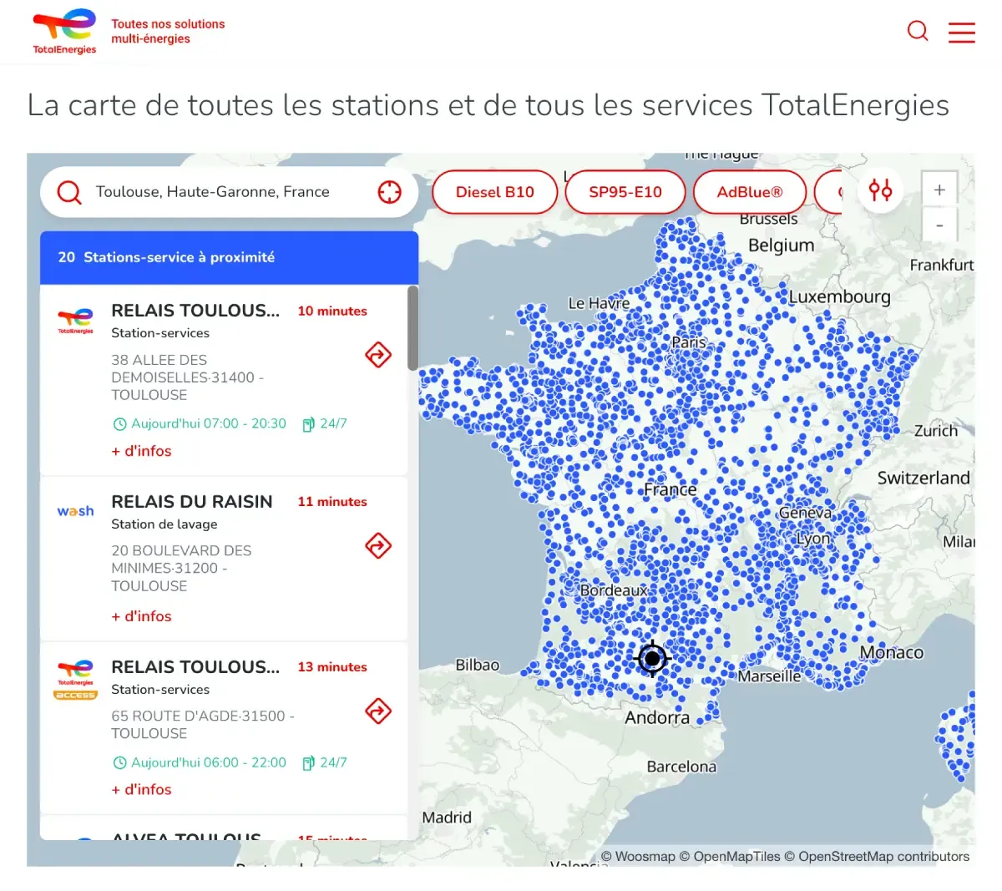Click the fuel pump 24/7 icon on third card
1002x891 pixels.
click(308, 763)
